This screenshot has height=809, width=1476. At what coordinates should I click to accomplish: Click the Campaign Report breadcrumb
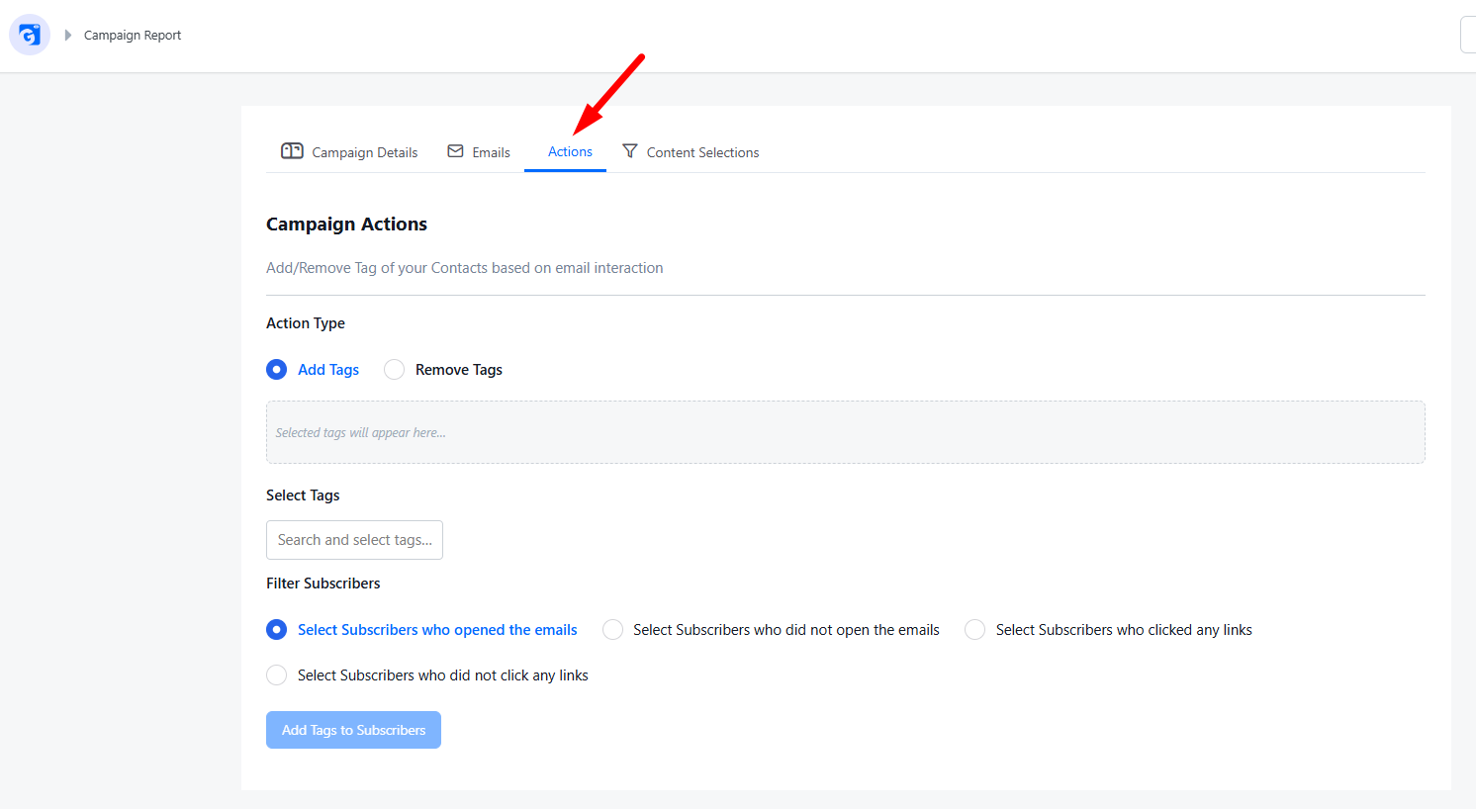click(133, 36)
